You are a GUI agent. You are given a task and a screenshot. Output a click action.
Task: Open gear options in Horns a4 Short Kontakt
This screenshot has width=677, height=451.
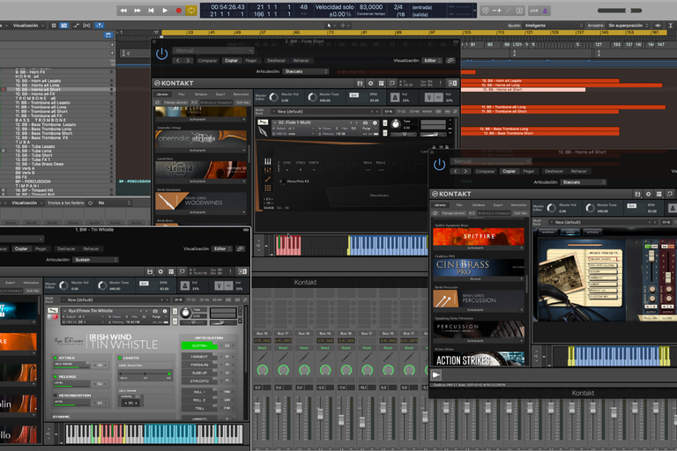(648, 194)
